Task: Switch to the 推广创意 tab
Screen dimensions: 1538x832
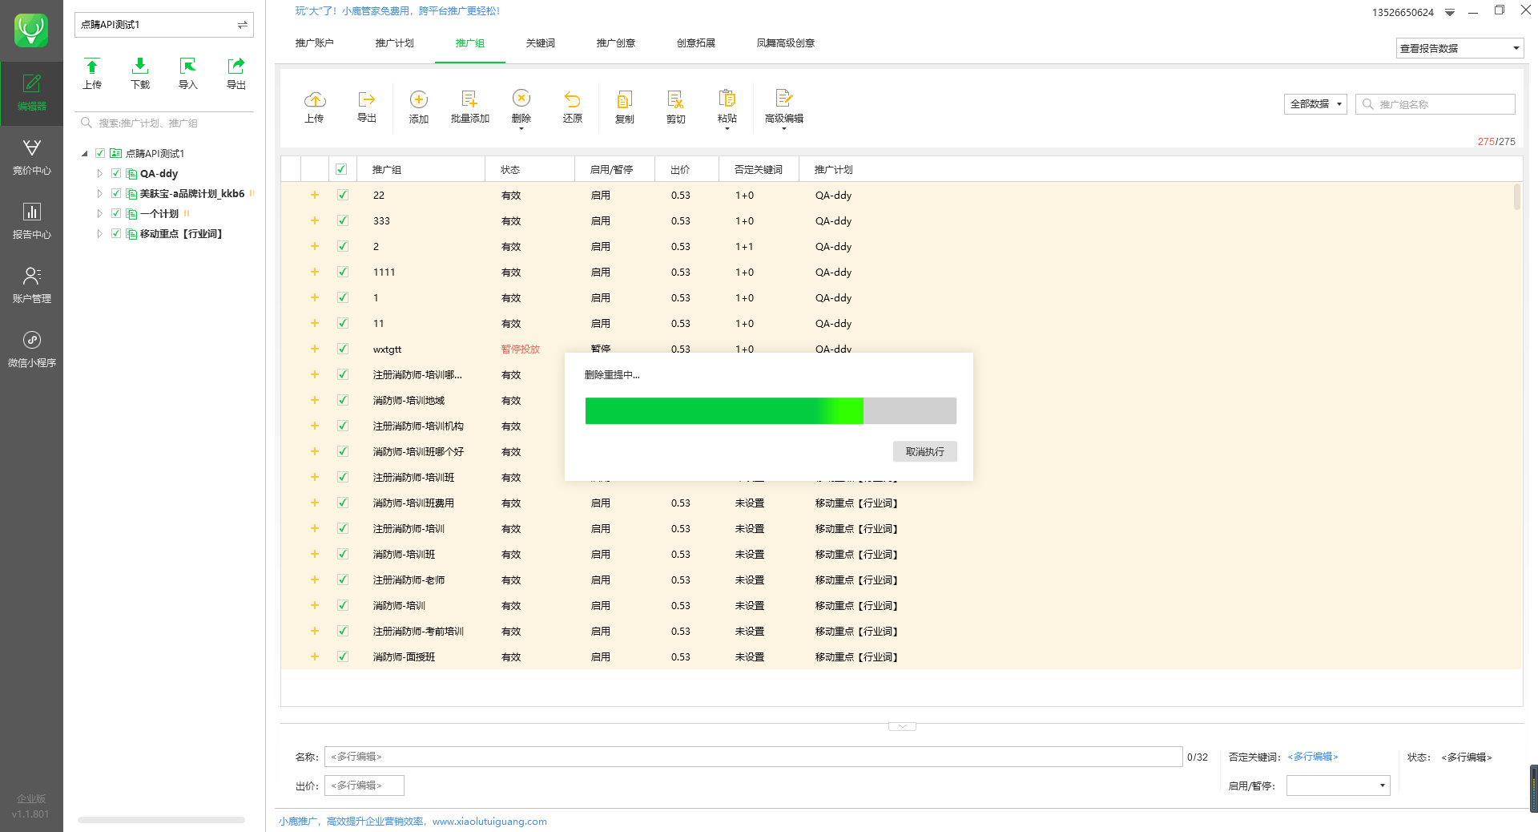Action: click(616, 43)
